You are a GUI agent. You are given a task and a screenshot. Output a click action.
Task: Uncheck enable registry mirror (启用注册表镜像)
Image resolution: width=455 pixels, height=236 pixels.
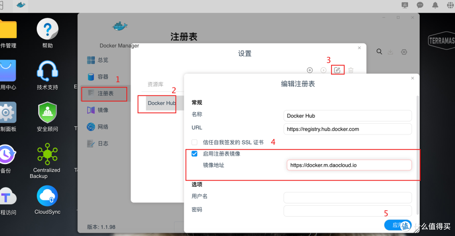(194, 154)
